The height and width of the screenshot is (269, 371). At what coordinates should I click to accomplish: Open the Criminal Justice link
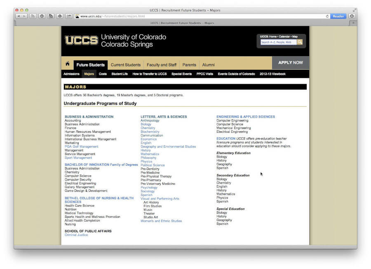76,235
